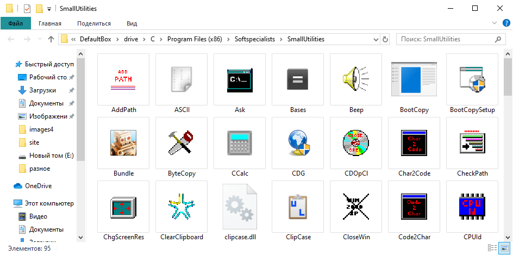
Task: Select the clipcase.dll file icon
Action: click(240, 206)
